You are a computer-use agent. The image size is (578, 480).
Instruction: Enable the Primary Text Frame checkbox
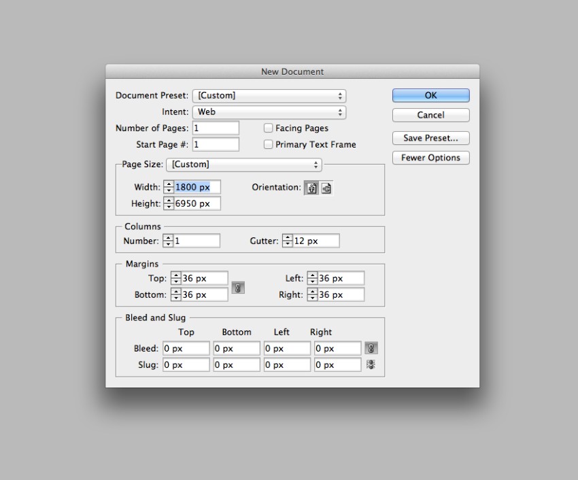tap(269, 144)
